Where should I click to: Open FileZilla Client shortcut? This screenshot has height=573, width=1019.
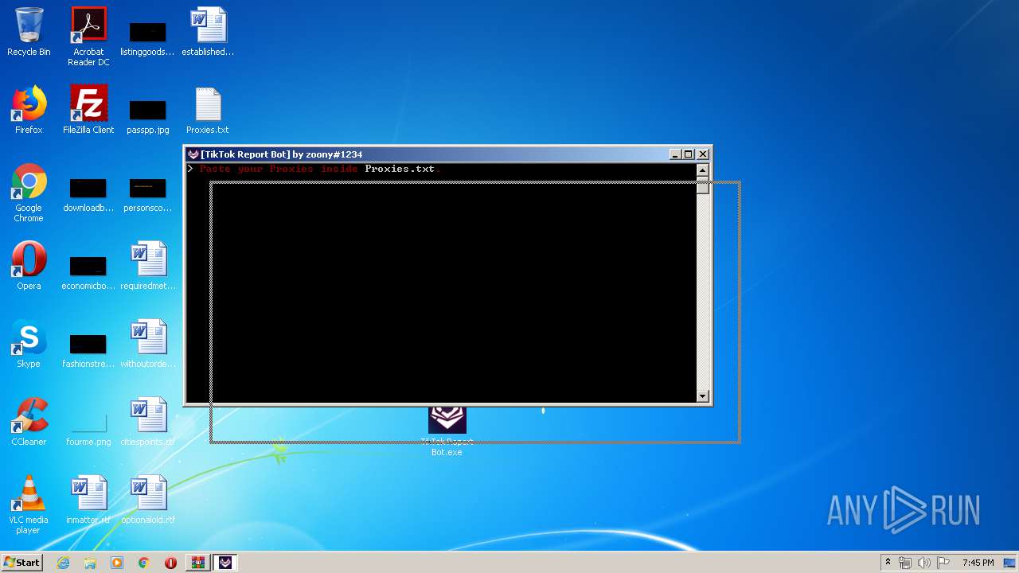pyautogui.click(x=88, y=110)
